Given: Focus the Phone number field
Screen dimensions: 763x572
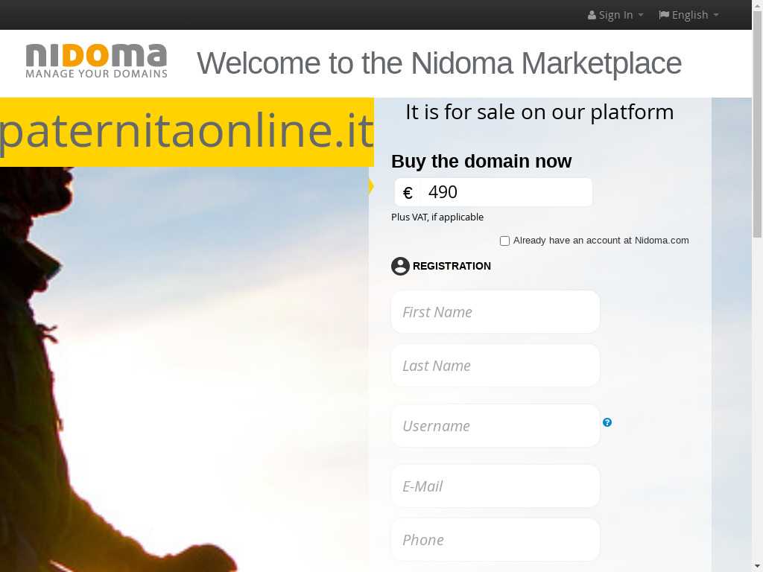Looking at the screenshot, I should 496,540.
